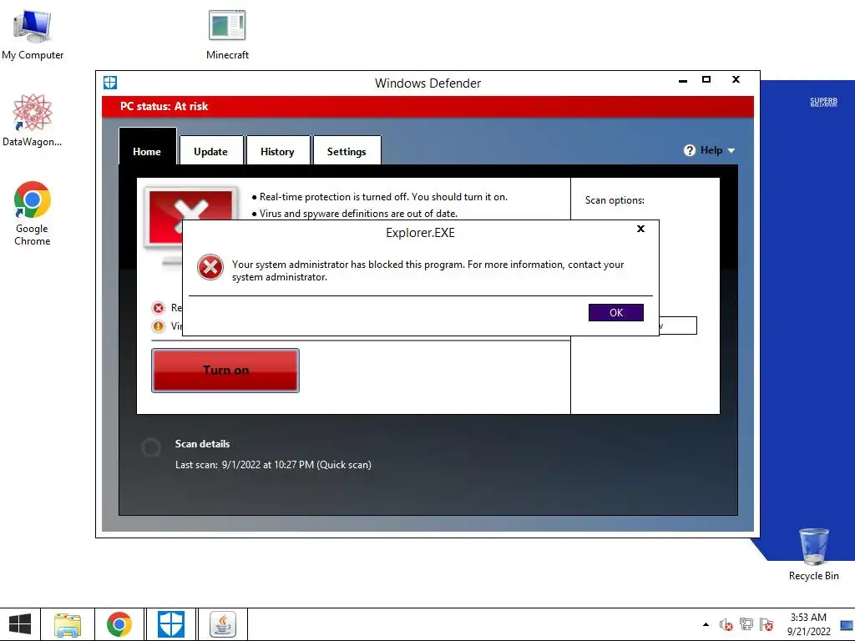
Task: Minimize the Windows Defender window
Action: (x=683, y=80)
